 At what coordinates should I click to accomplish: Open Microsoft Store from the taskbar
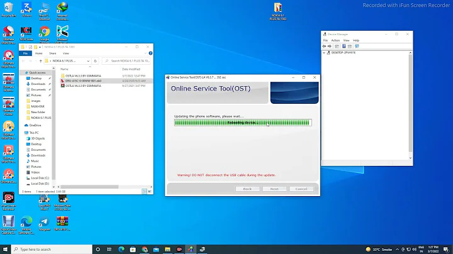click(x=133, y=250)
